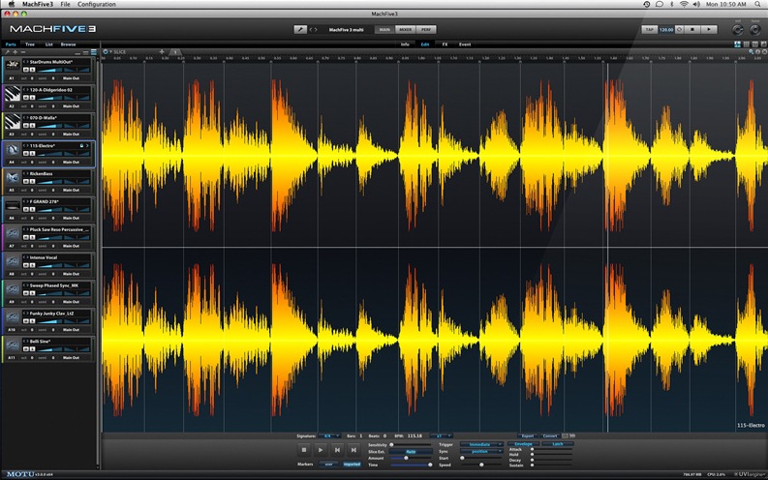Click the Belli Sine part icon
768x480 pixels.
coord(13,345)
